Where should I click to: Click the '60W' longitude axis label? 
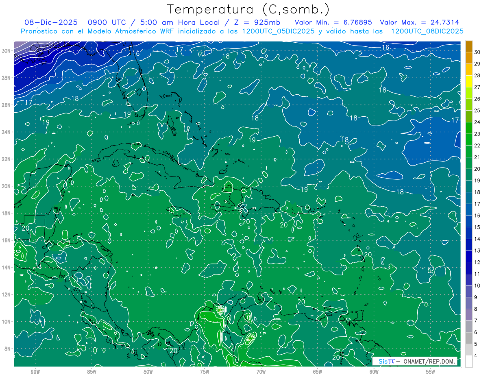(x=374, y=372)
